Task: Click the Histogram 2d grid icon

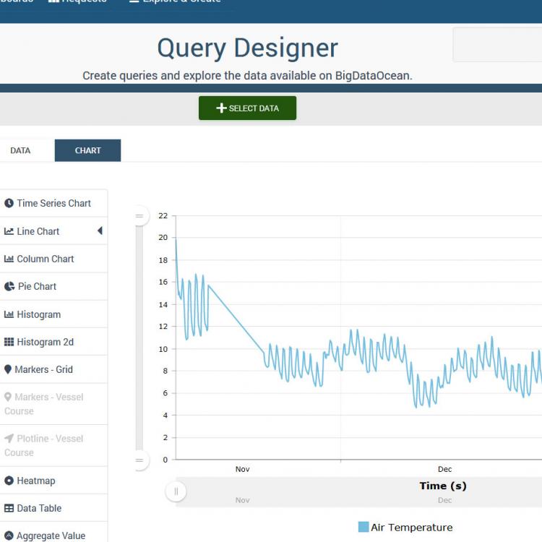Action: pos(9,342)
